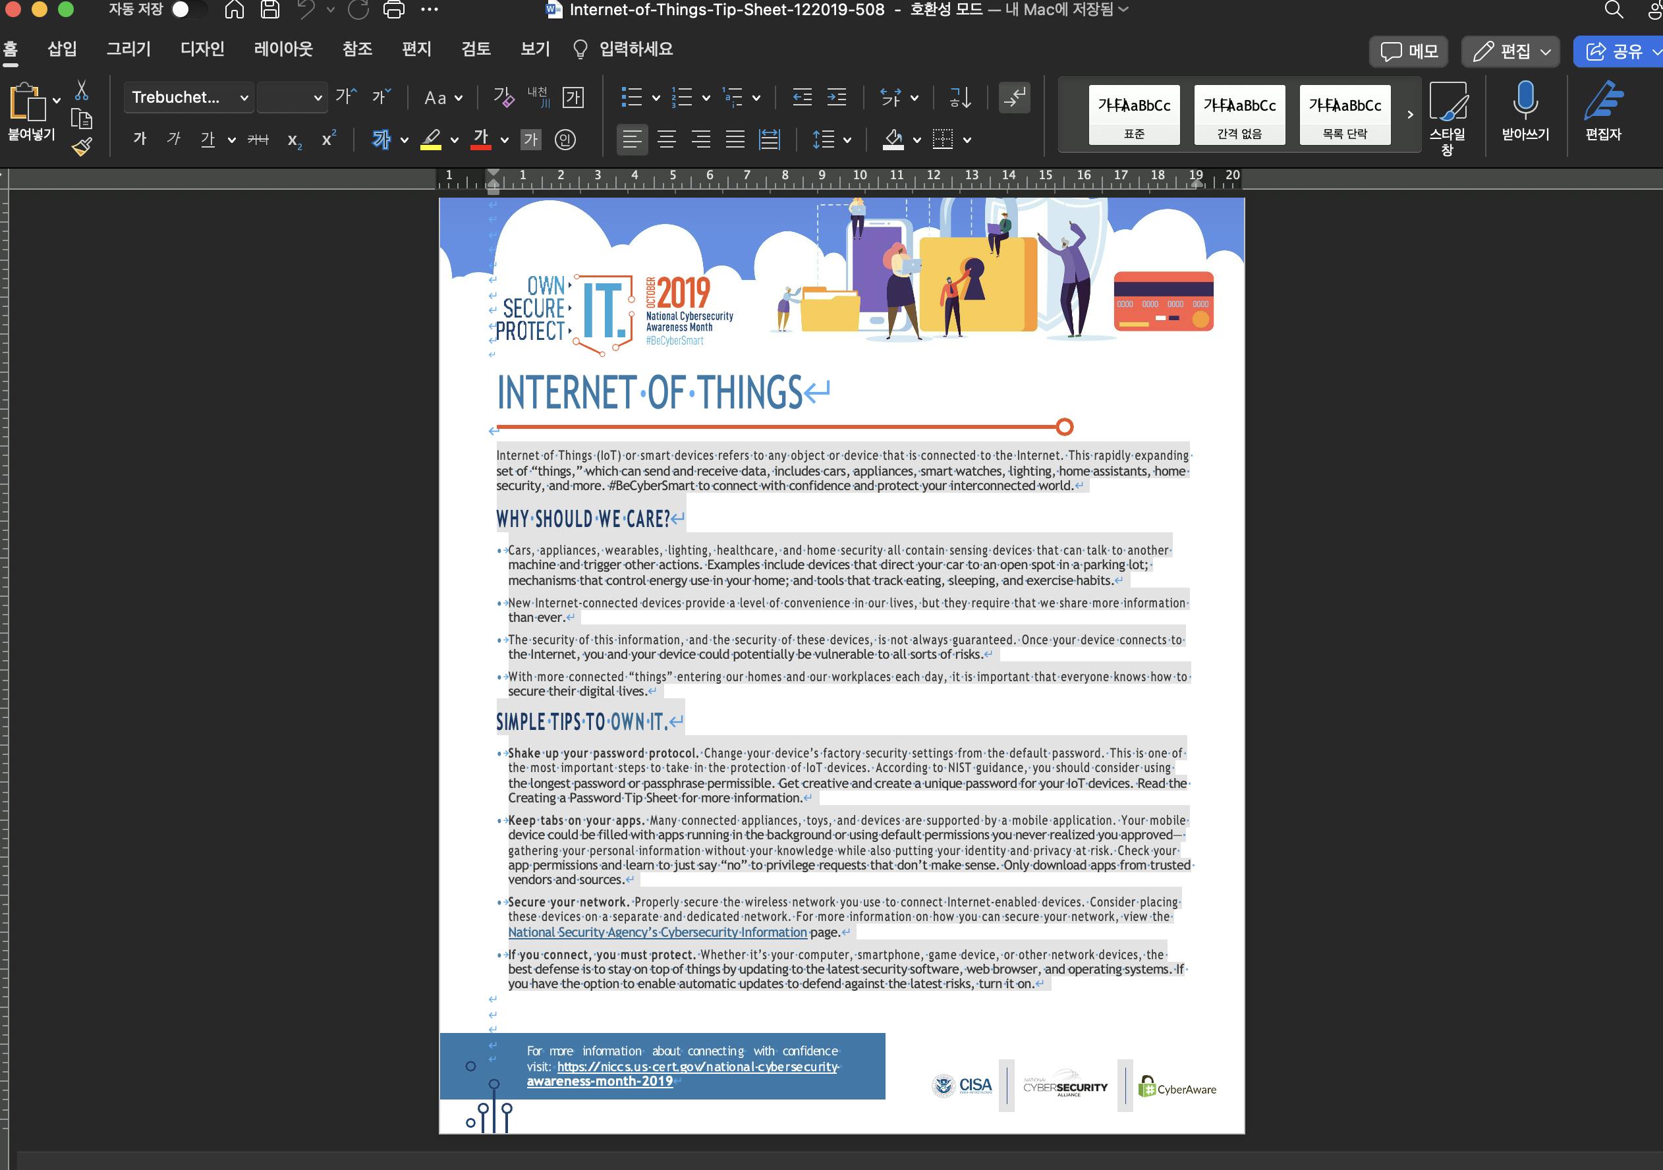This screenshot has height=1170, width=1663.
Task: Toggle strikethrough formatting
Action: point(258,139)
